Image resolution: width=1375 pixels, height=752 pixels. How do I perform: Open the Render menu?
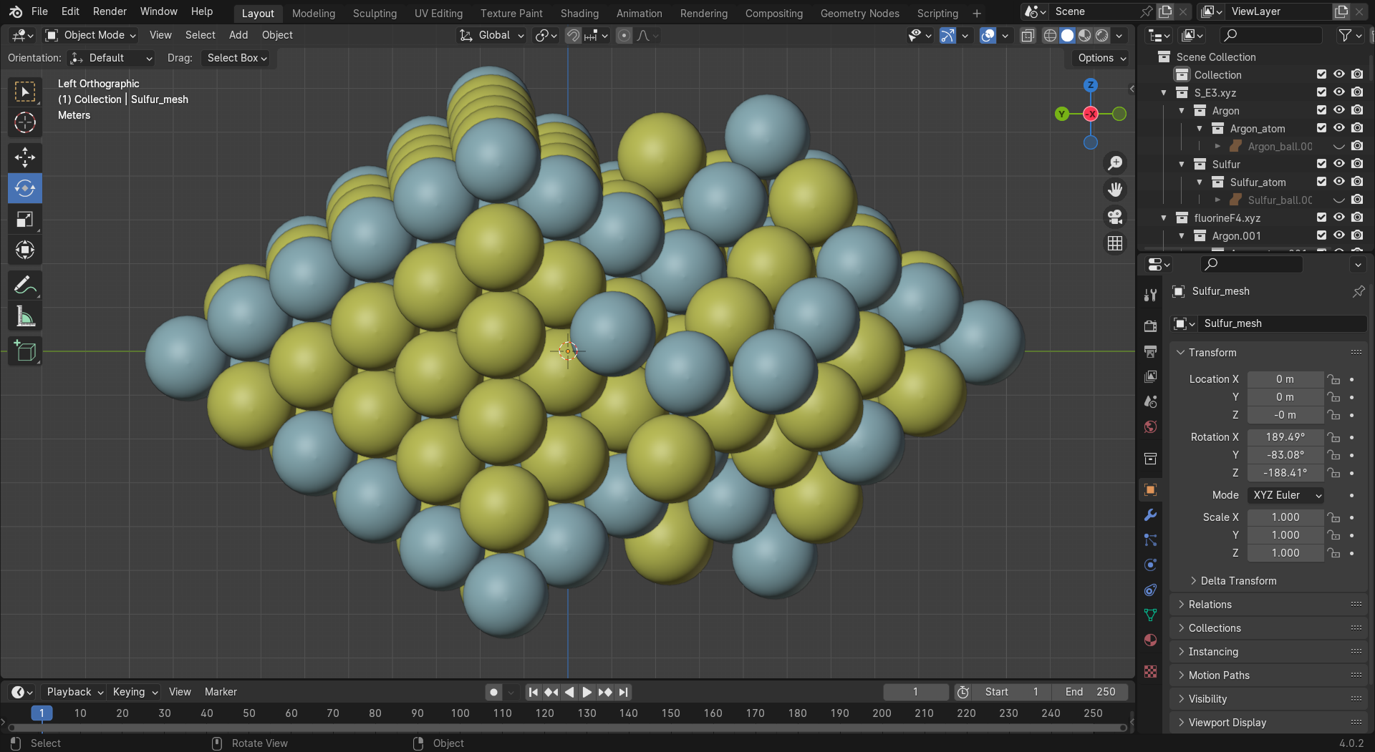tap(109, 11)
